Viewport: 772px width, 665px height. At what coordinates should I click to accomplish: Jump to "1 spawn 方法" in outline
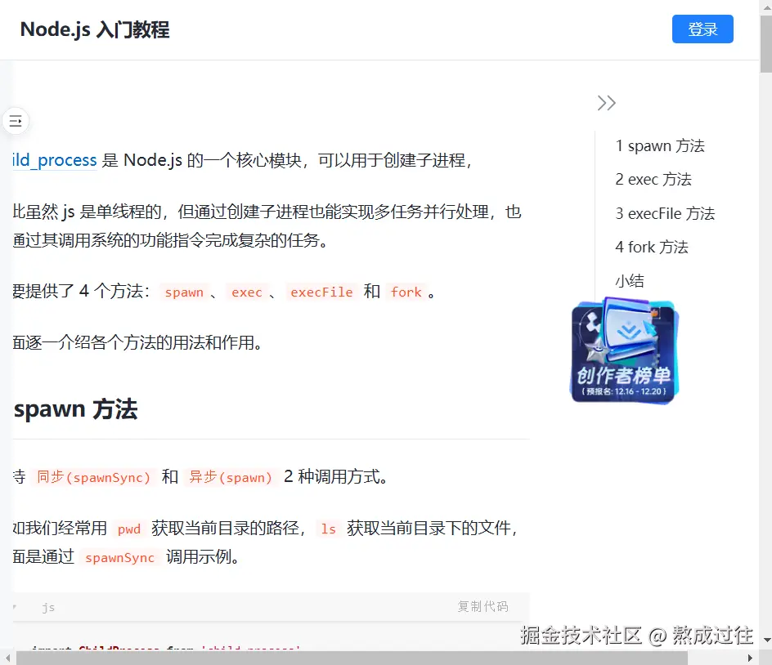coord(660,145)
